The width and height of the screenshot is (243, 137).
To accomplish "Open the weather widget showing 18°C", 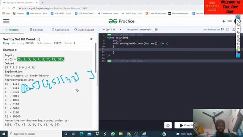I will [x=185, y=134].
